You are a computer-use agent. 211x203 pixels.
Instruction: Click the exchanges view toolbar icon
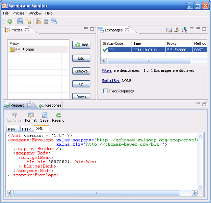coord(54,21)
